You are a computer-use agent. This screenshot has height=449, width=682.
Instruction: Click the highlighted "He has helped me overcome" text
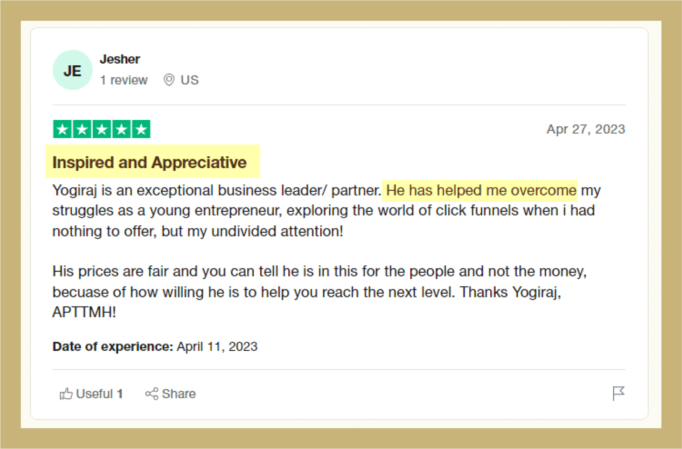(481, 190)
